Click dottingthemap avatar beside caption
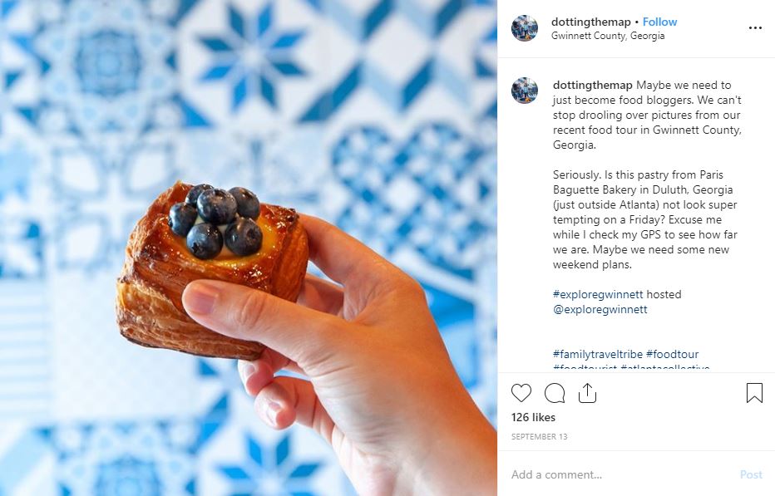 (525, 91)
